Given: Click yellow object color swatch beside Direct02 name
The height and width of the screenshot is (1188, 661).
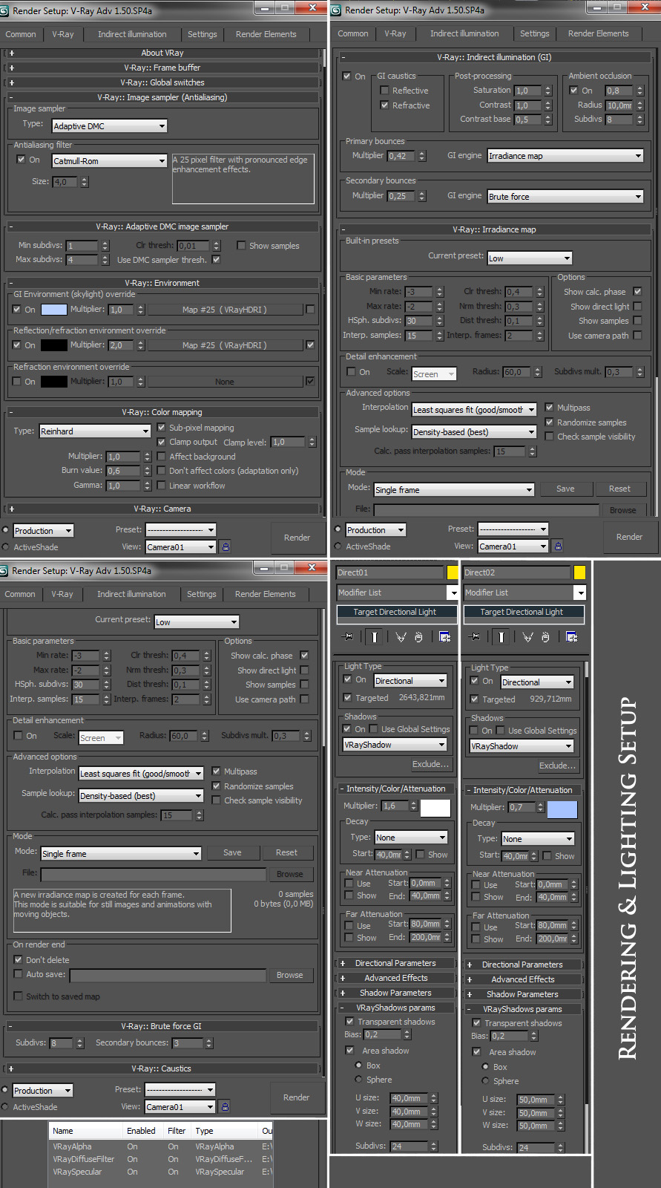Looking at the screenshot, I should (x=579, y=572).
